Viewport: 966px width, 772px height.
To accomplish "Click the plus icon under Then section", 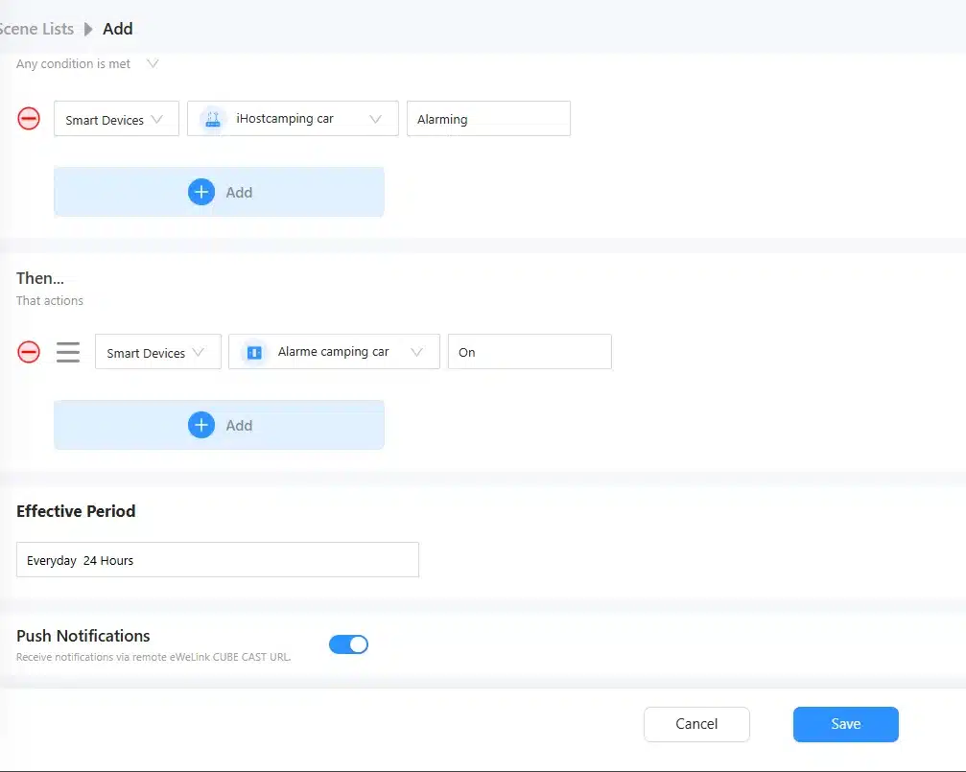I will click(200, 425).
